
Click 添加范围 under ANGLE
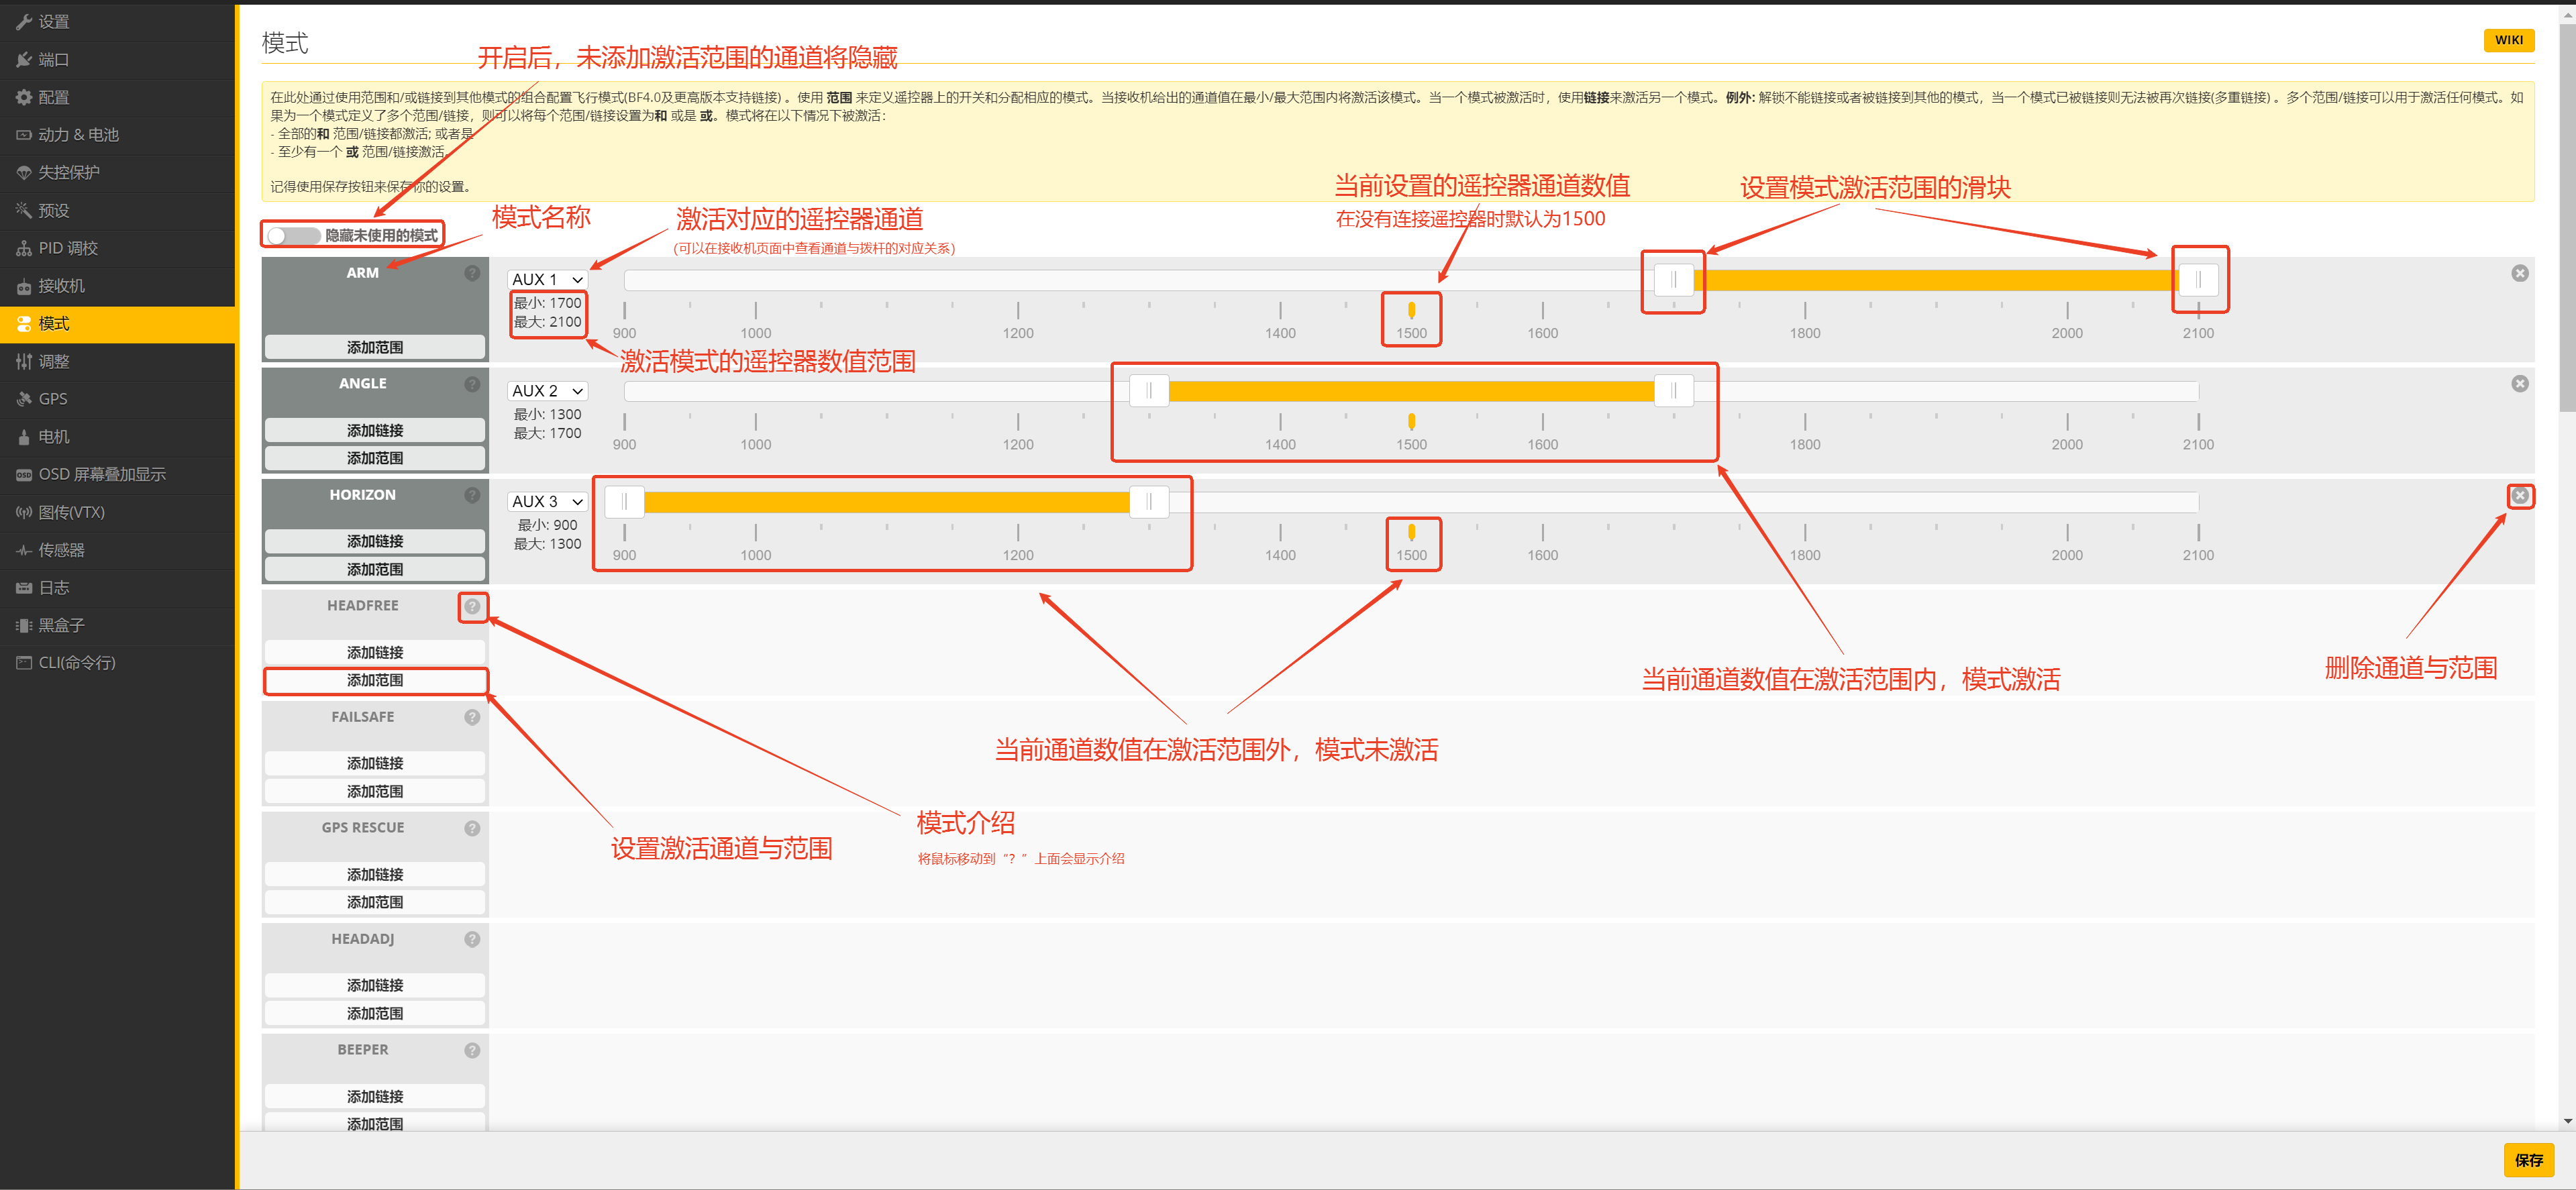pos(375,458)
